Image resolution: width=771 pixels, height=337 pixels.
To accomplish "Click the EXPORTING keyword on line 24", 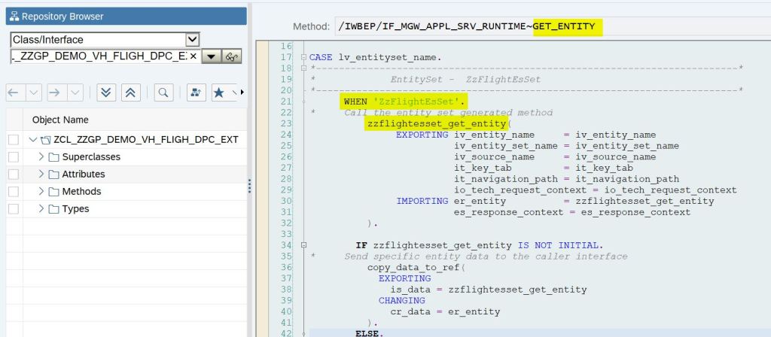I will 422,135.
